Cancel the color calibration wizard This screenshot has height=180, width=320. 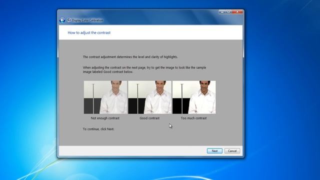(x=232, y=151)
